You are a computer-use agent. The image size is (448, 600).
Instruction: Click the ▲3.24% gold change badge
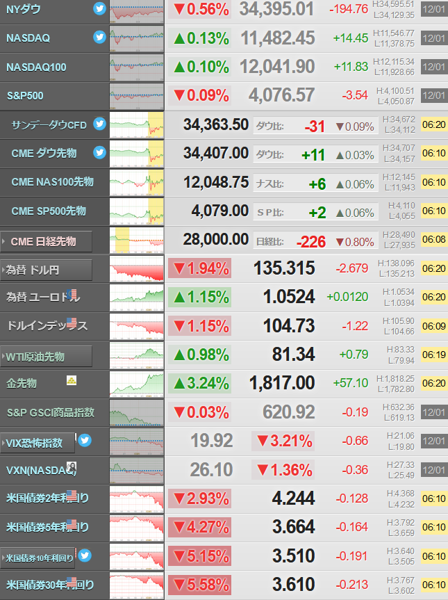(x=199, y=383)
